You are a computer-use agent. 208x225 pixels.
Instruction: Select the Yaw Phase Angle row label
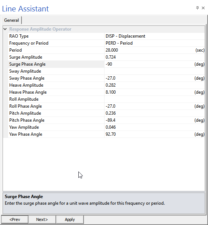(26, 134)
